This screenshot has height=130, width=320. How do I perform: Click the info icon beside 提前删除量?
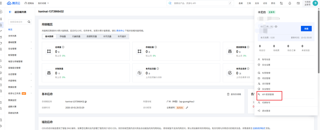click(x=248, y=47)
